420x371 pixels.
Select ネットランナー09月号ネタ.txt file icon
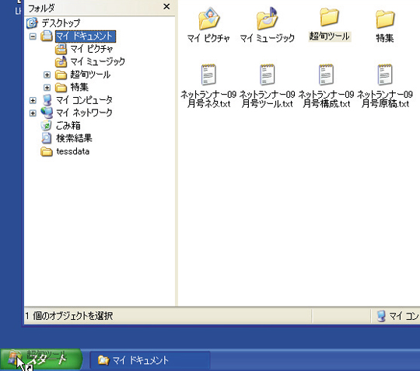208,75
